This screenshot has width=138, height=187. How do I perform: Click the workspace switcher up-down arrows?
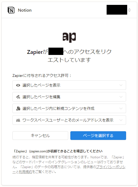(x=129, y=10)
